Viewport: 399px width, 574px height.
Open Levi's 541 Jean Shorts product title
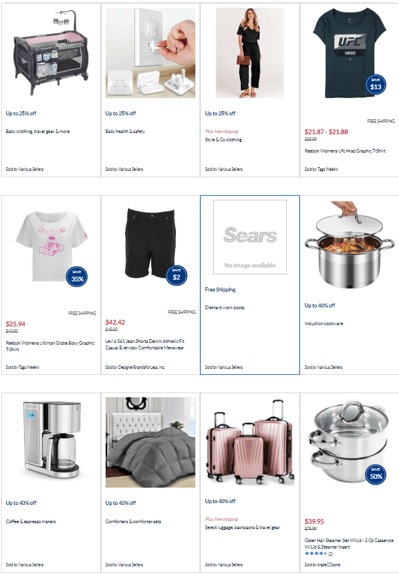[145, 345]
